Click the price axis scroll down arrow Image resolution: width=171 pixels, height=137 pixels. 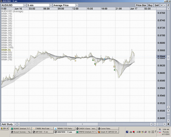[168, 107]
